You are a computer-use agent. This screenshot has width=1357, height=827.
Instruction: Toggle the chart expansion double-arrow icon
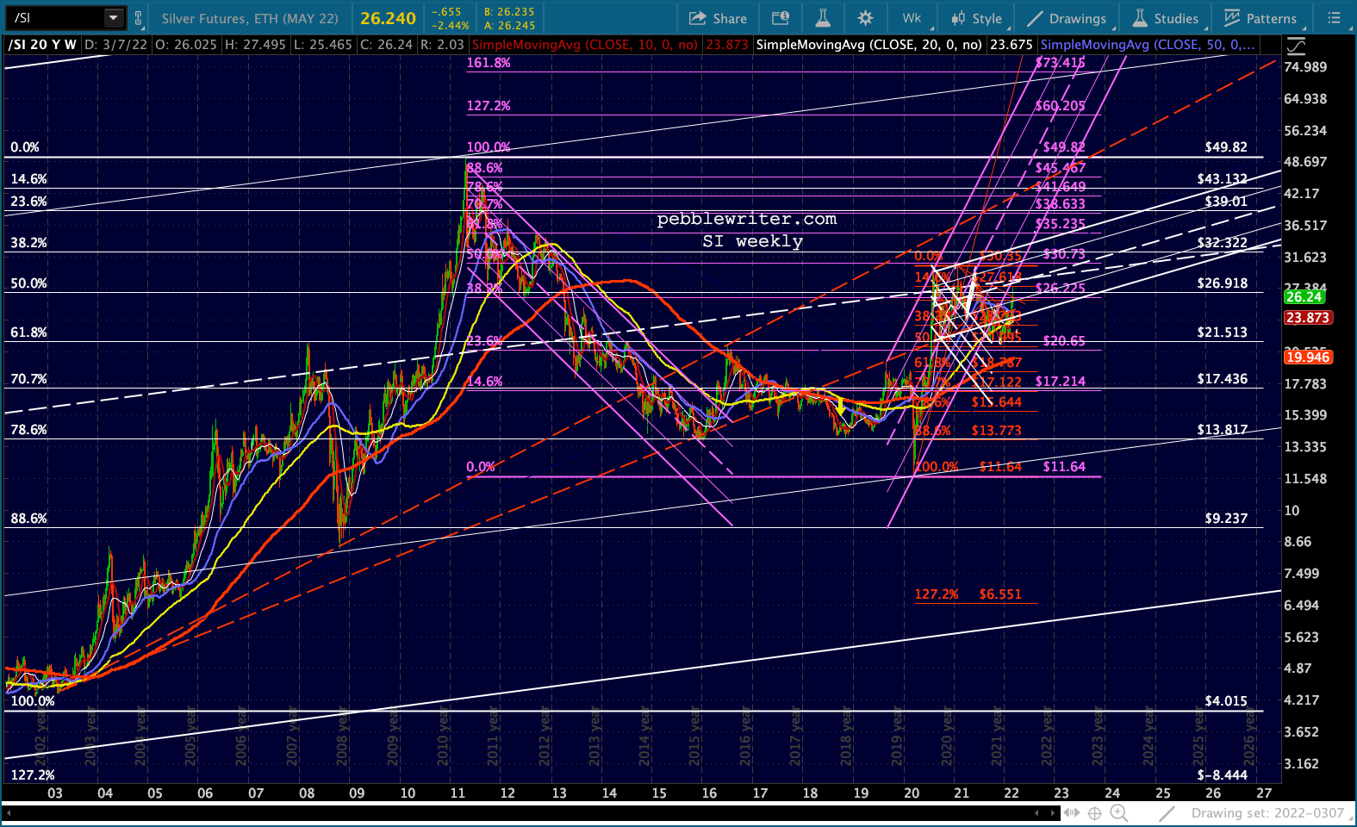pos(1071,812)
